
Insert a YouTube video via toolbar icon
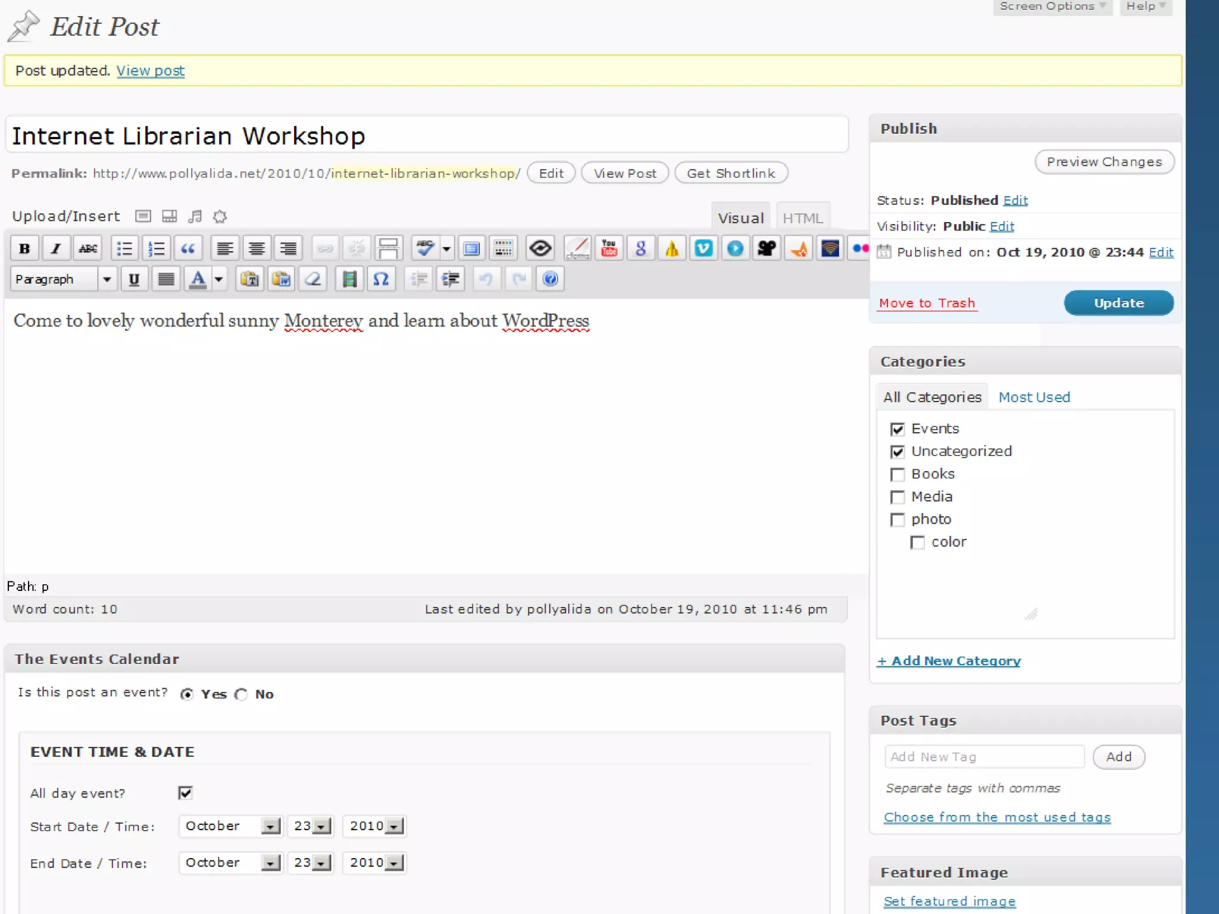[609, 248]
